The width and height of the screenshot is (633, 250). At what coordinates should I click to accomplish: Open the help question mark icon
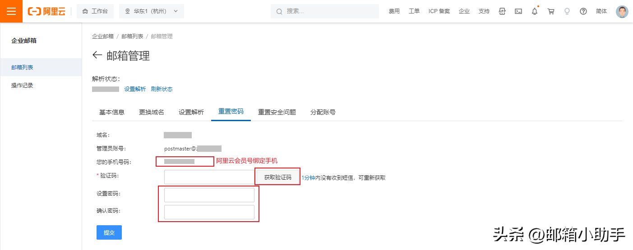click(583, 11)
